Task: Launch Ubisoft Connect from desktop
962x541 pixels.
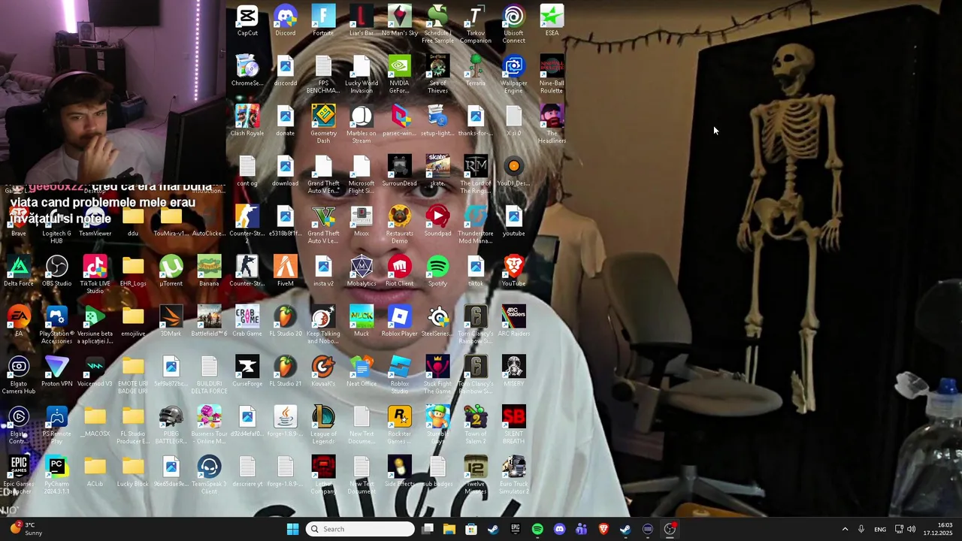Action: click(x=514, y=24)
